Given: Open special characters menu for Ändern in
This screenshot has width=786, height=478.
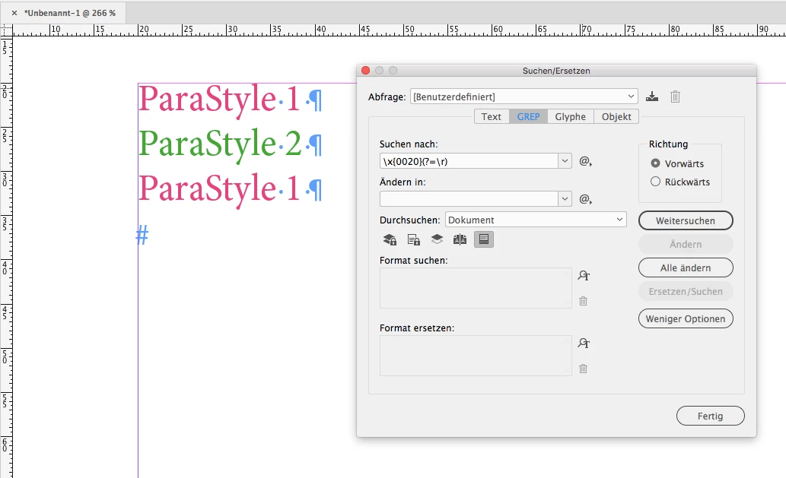Looking at the screenshot, I should pos(585,198).
